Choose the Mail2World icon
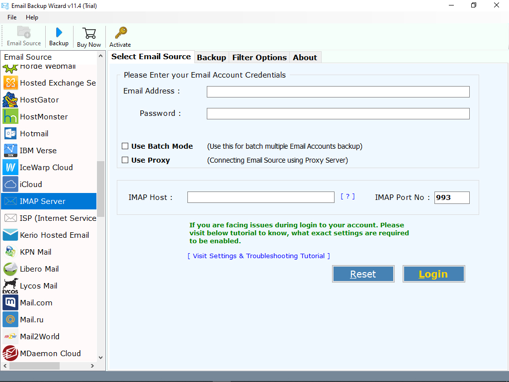Image resolution: width=509 pixels, height=382 pixels. click(x=10, y=336)
